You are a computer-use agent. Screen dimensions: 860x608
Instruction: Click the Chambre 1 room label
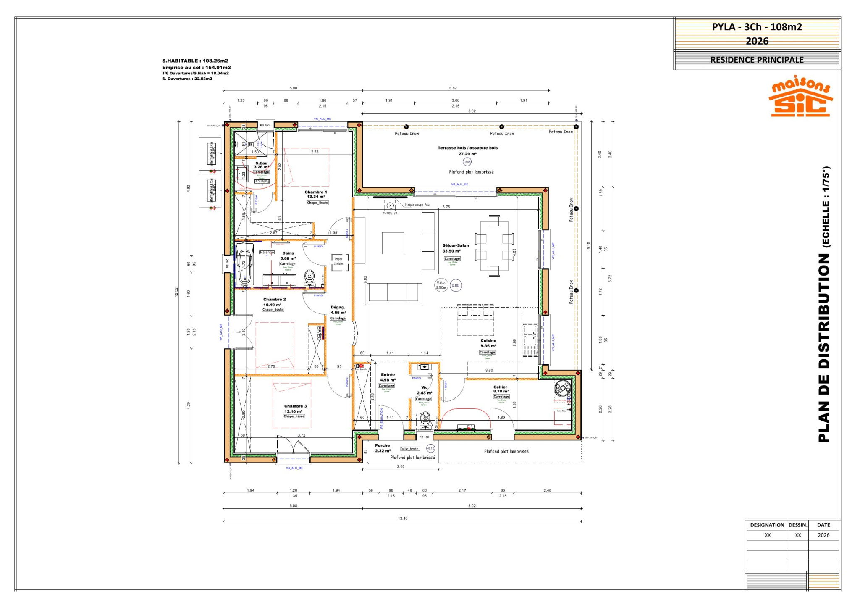pos(316,192)
